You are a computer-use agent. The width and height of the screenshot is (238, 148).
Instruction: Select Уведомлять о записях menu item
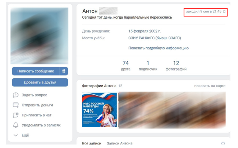41,125
